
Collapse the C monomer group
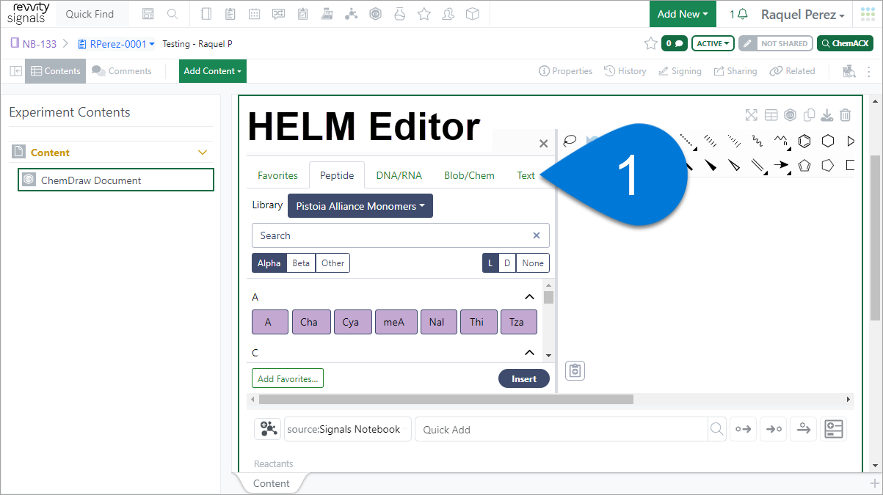coord(529,353)
